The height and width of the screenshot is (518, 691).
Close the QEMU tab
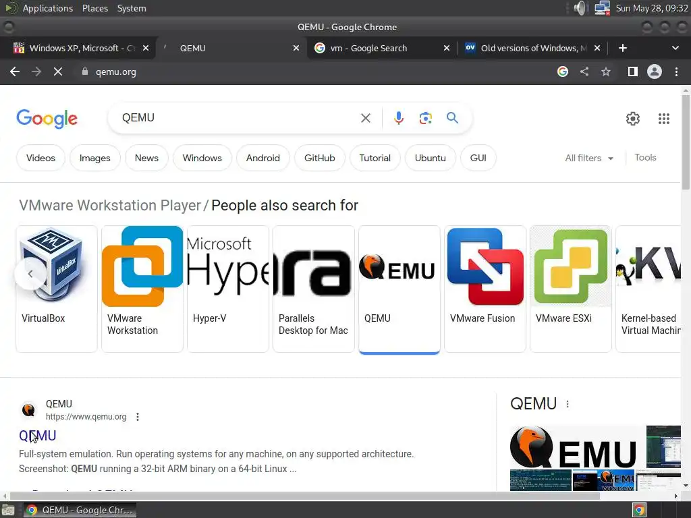coord(296,48)
